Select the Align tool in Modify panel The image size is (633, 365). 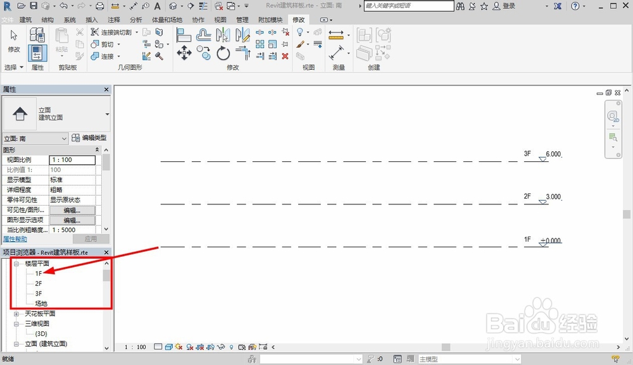pos(184,35)
